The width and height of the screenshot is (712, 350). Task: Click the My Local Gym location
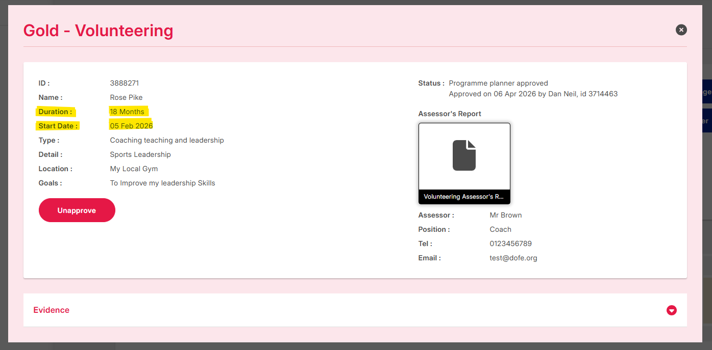pos(134,169)
